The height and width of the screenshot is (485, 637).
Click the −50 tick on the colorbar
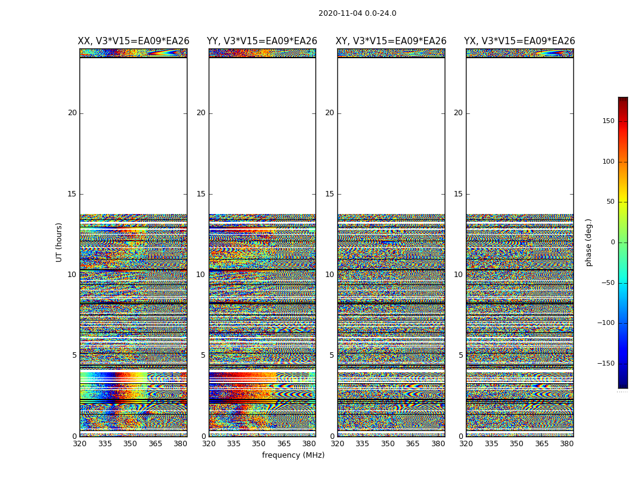tap(608, 283)
